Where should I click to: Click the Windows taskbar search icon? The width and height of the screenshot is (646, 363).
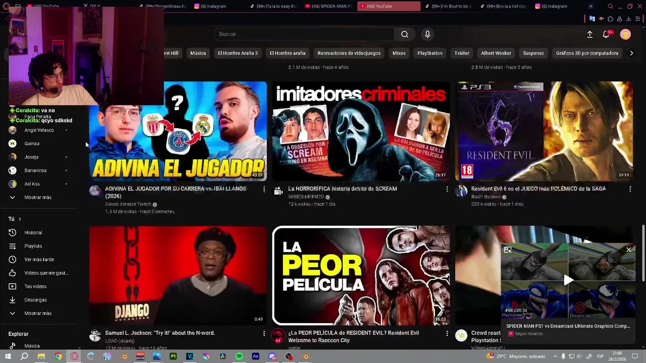[24, 356]
